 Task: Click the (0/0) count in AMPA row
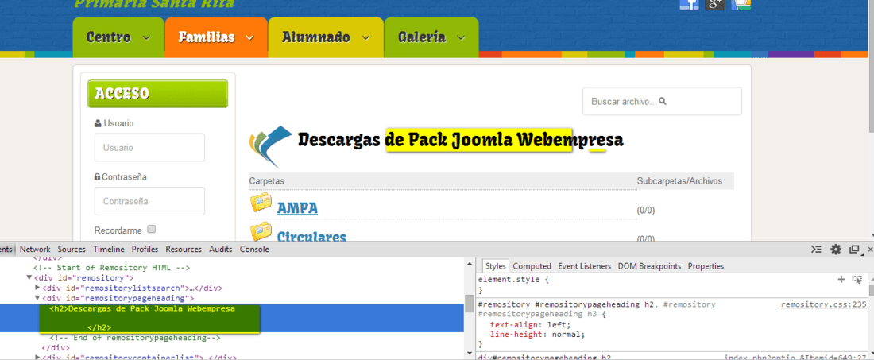click(645, 210)
